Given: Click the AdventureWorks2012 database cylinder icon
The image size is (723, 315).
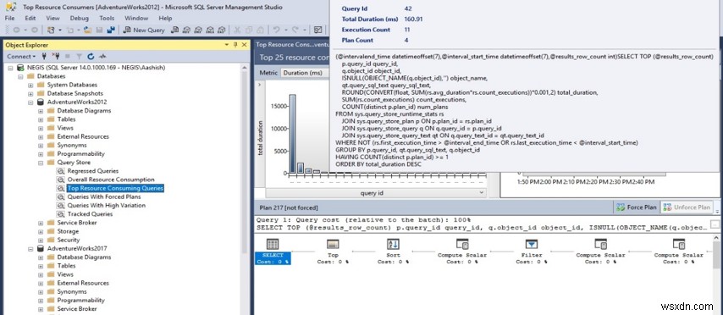Looking at the screenshot, I should tap(41, 102).
